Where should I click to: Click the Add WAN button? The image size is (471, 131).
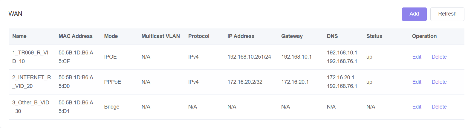tap(414, 14)
